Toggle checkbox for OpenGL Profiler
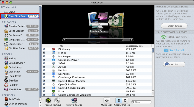This screenshot has height=107, width=194. click(44, 84)
